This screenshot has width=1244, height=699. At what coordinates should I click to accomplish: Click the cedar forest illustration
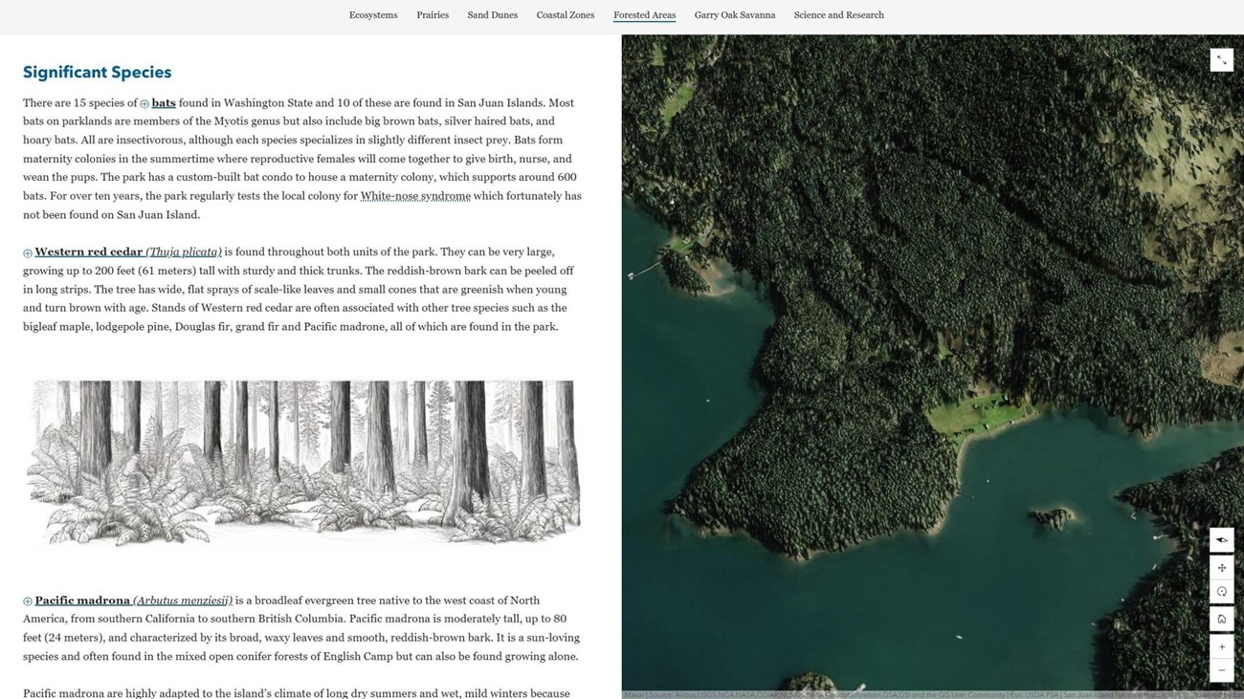302,464
